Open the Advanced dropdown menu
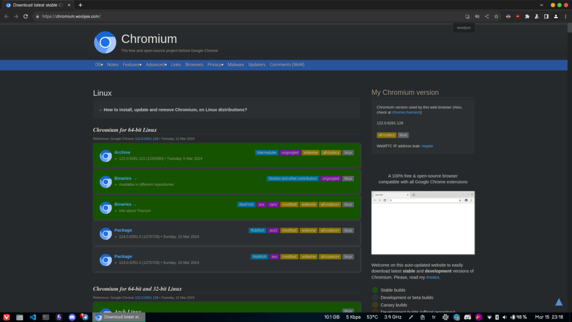The height and width of the screenshot is (322, 572). pos(156,65)
